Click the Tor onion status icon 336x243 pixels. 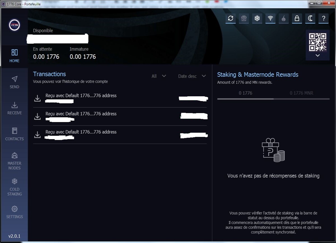(x=284, y=18)
